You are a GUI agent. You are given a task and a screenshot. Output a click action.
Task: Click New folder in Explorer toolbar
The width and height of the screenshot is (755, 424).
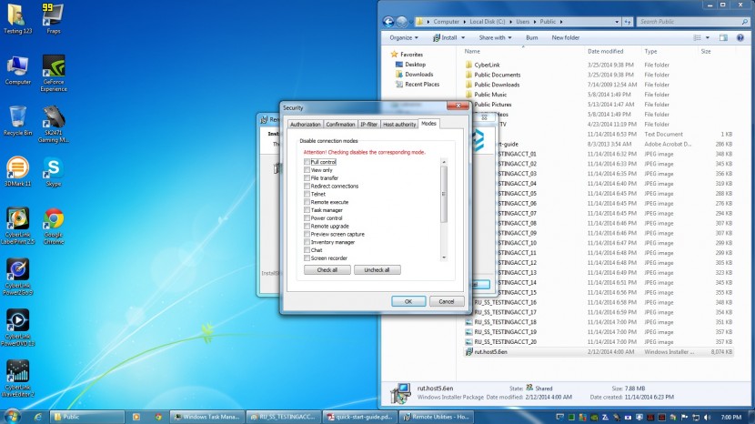click(565, 37)
